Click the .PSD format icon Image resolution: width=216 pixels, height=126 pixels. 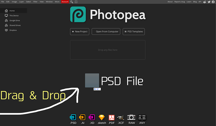[73, 117]
